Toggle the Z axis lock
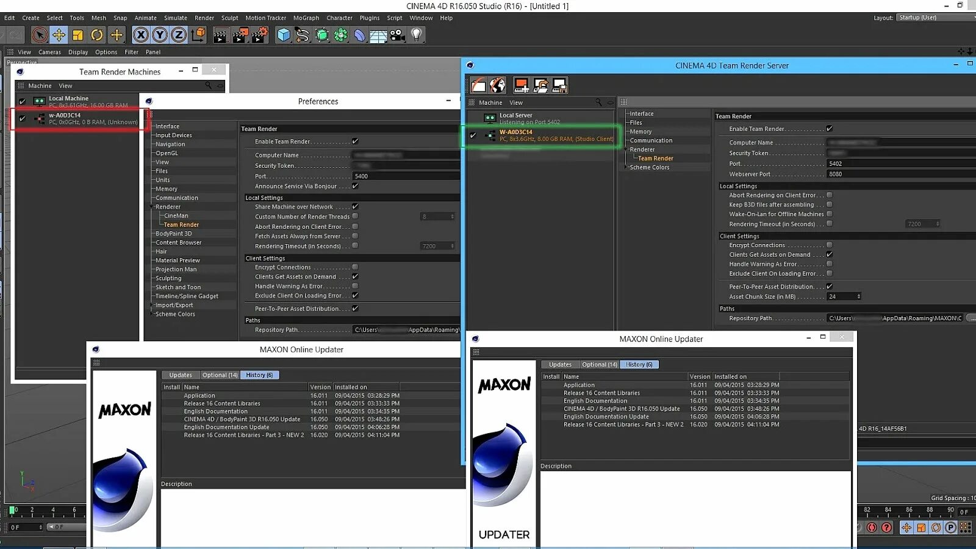The image size is (976, 549). point(179,35)
